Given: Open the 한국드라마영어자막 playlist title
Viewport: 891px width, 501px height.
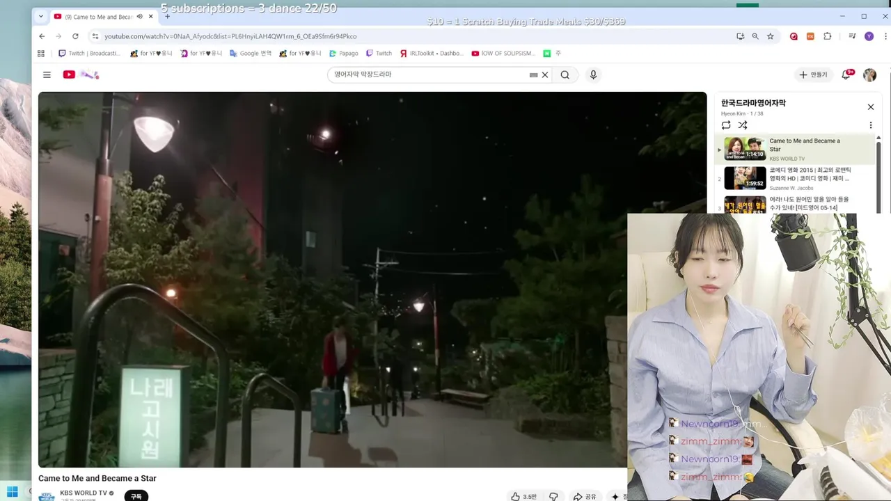Looking at the screenshot, I should tap(753, 103).
